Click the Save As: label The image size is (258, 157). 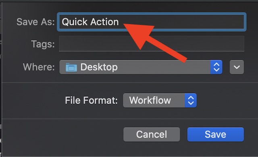[x=35, y=22]
